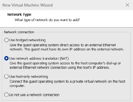Click the bridged description line mentioning external Ethernet
This screenshot has height=102, width=133.
(63, 45)
